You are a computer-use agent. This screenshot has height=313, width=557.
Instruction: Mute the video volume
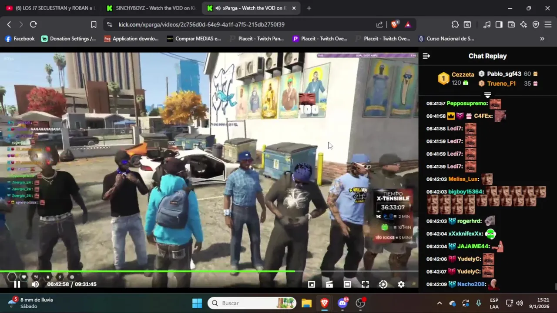[35, 284]
